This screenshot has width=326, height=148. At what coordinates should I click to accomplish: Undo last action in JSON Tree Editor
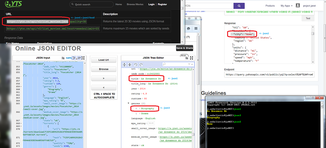(x=136, y=65)
